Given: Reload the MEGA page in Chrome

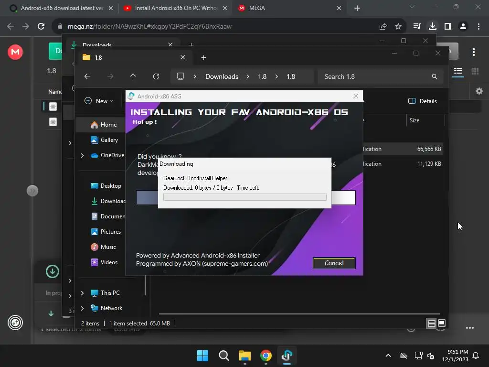Looking at the screenshot, I should (x=41, y=27).
